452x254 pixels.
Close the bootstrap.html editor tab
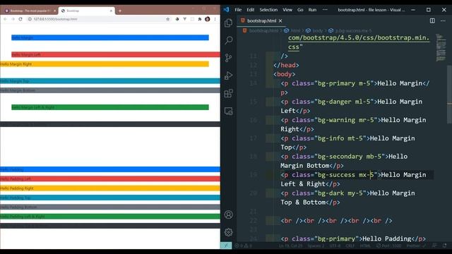tap(280, 20)
